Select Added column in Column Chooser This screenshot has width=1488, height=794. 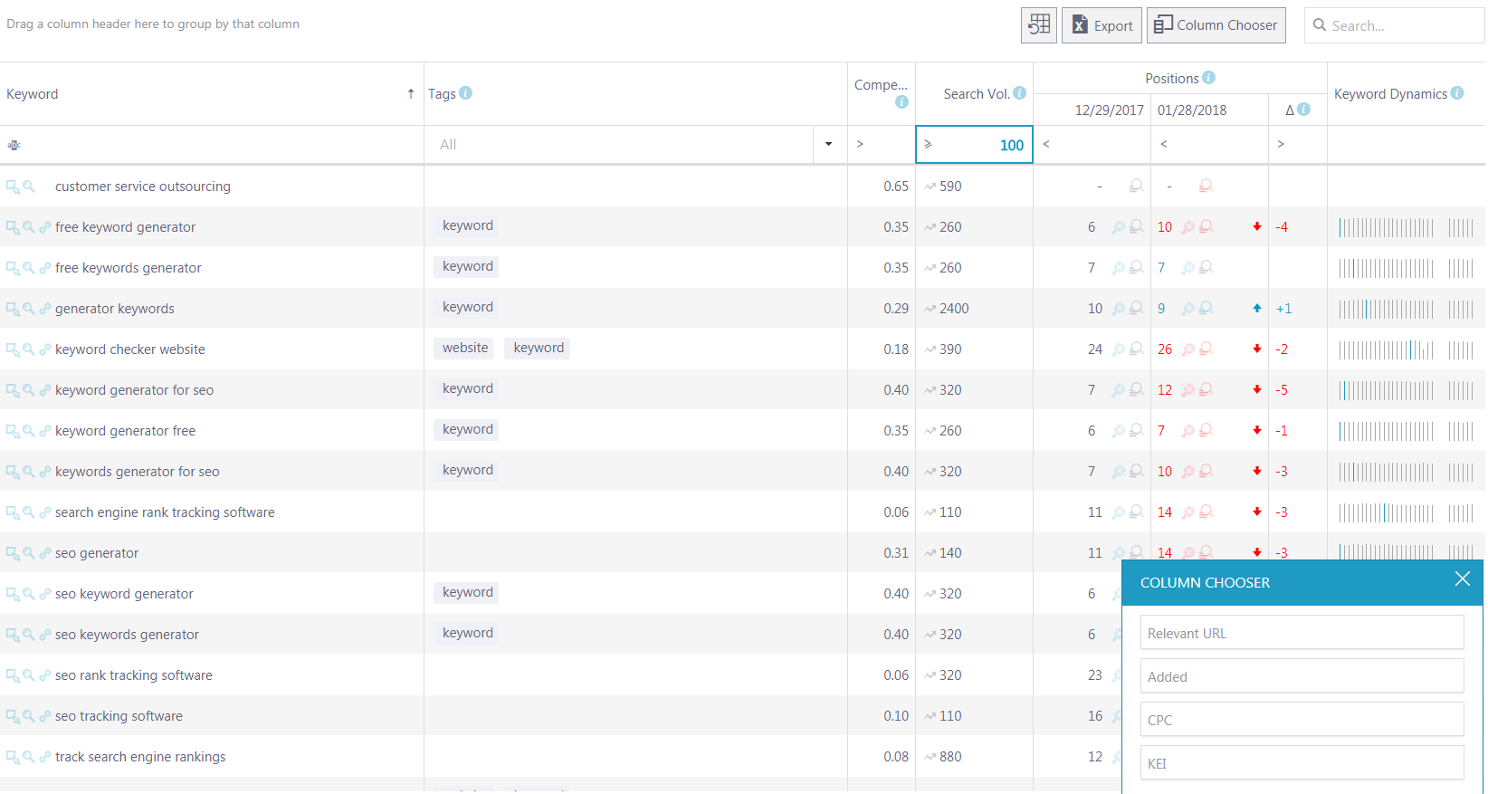pos(1302,676)
